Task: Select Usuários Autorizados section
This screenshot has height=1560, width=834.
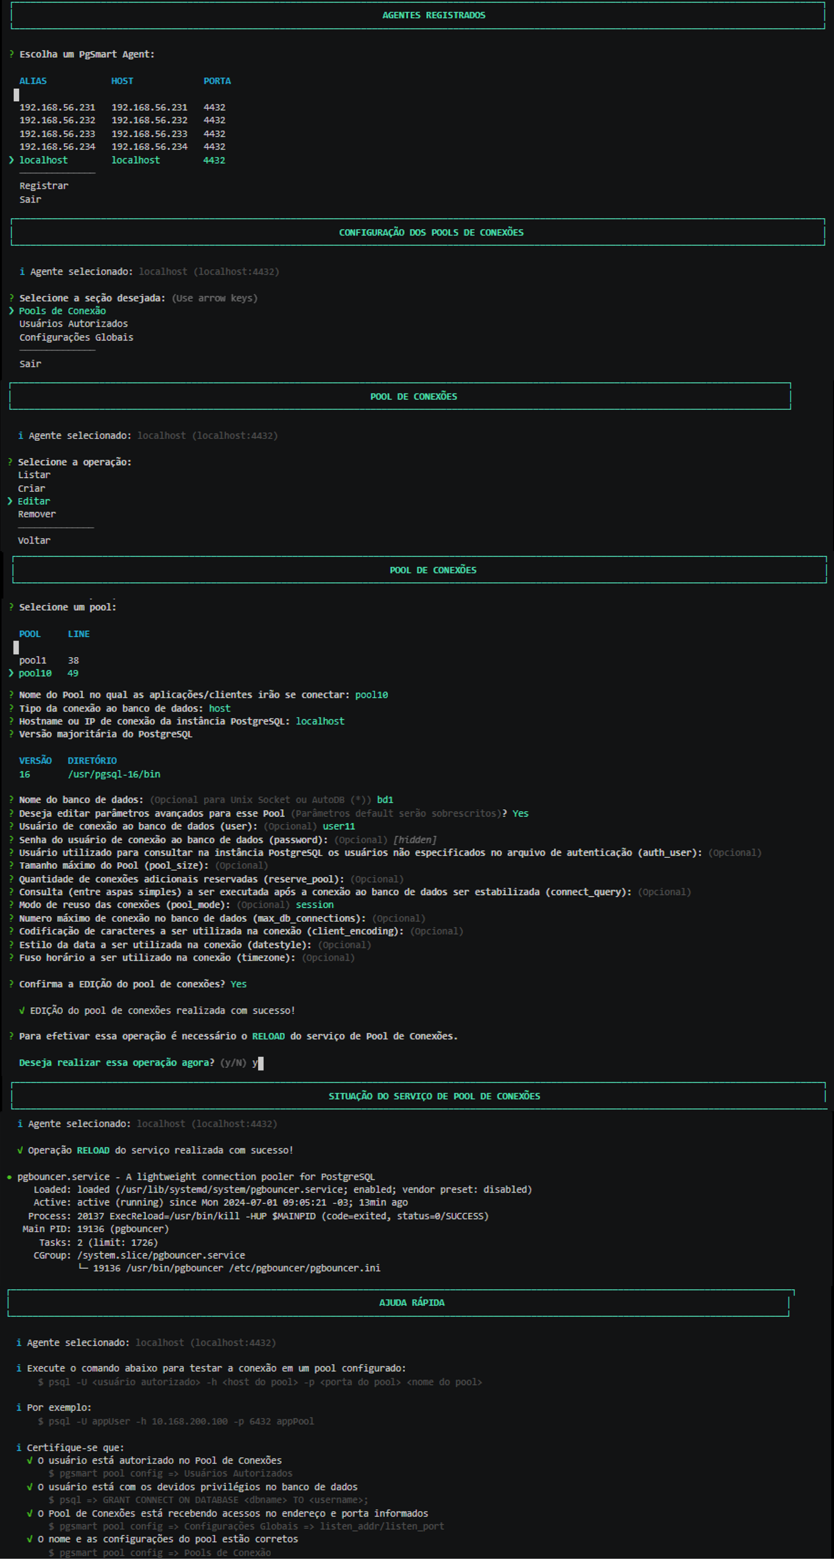Action: pos(73,324)
